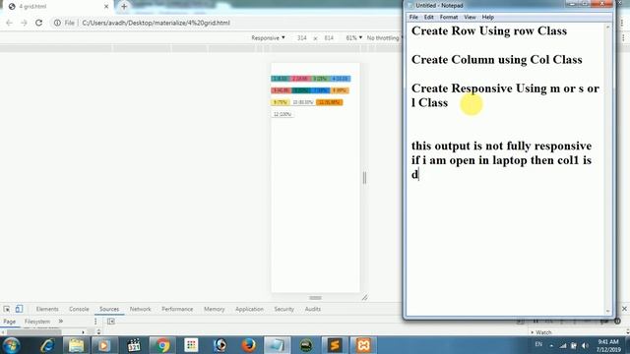Open the clapperboard 321 taskbar app

(x=134, y=345)
